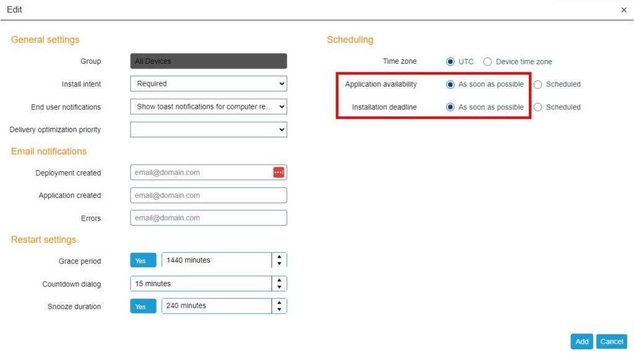The image size is (634, 353).
Task: Click the Time zone label
Action: [399, 61]
